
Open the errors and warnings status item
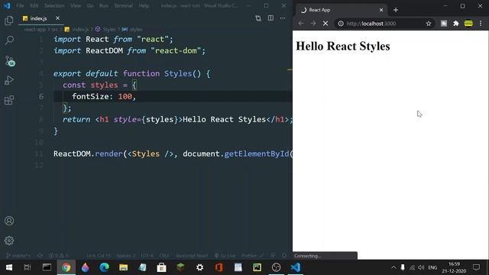coord(58,256)
